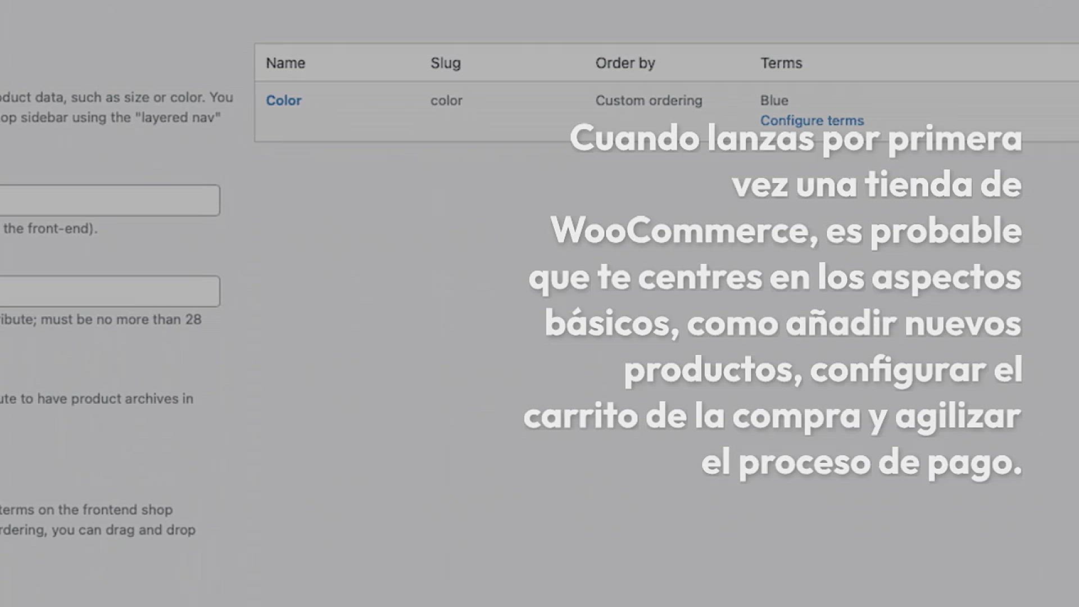Focus the upper attribute name input field
Viewport: 1079px width, 607px height.
click(x=110, y=200)
